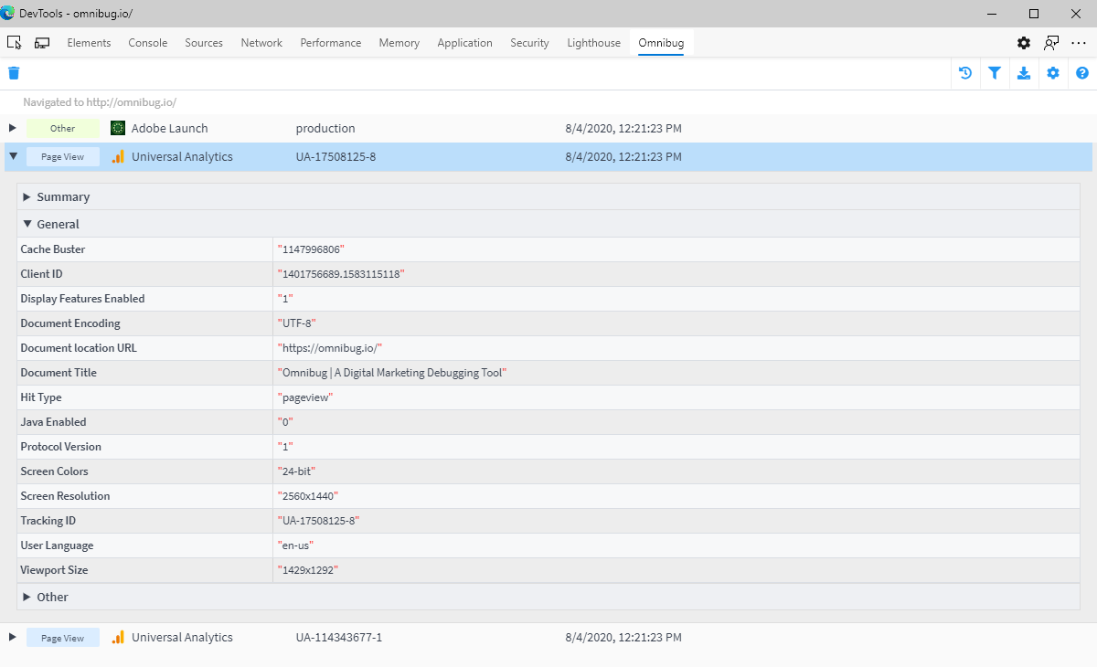Select the Screen Colors value 24-bit
This screenshot has width=1097, height=667.
tap(298, 471)
